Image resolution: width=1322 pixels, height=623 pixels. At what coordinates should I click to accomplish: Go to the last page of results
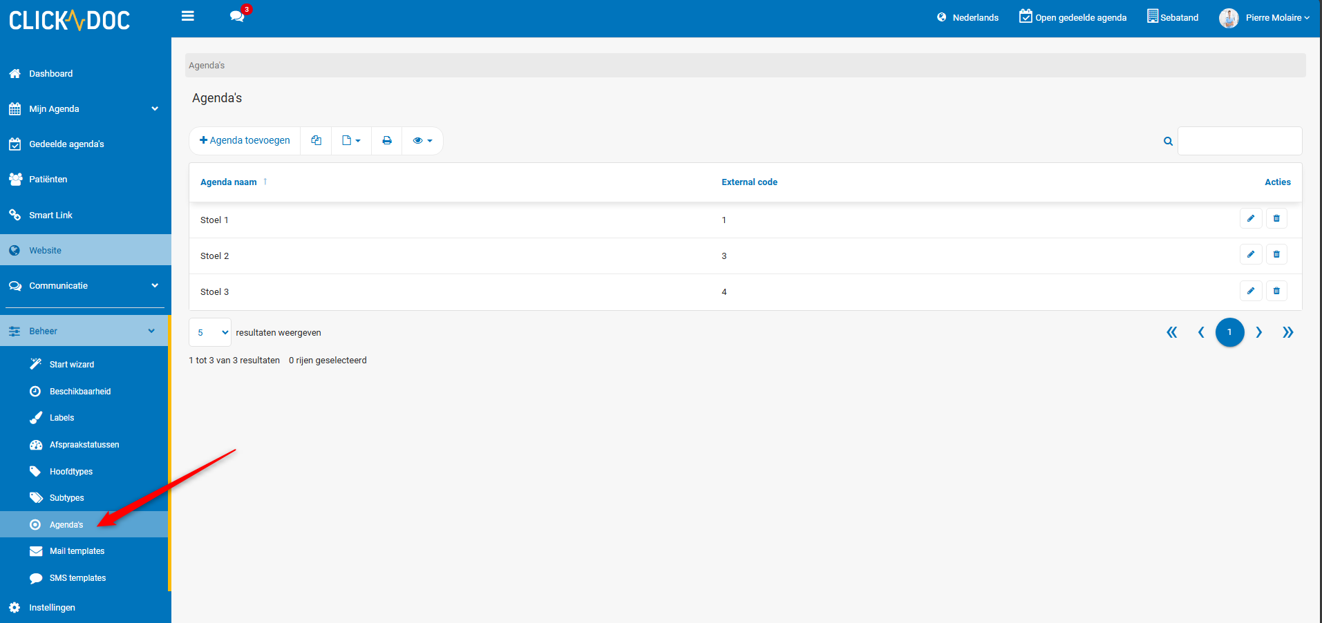(x=1287, y=332)
